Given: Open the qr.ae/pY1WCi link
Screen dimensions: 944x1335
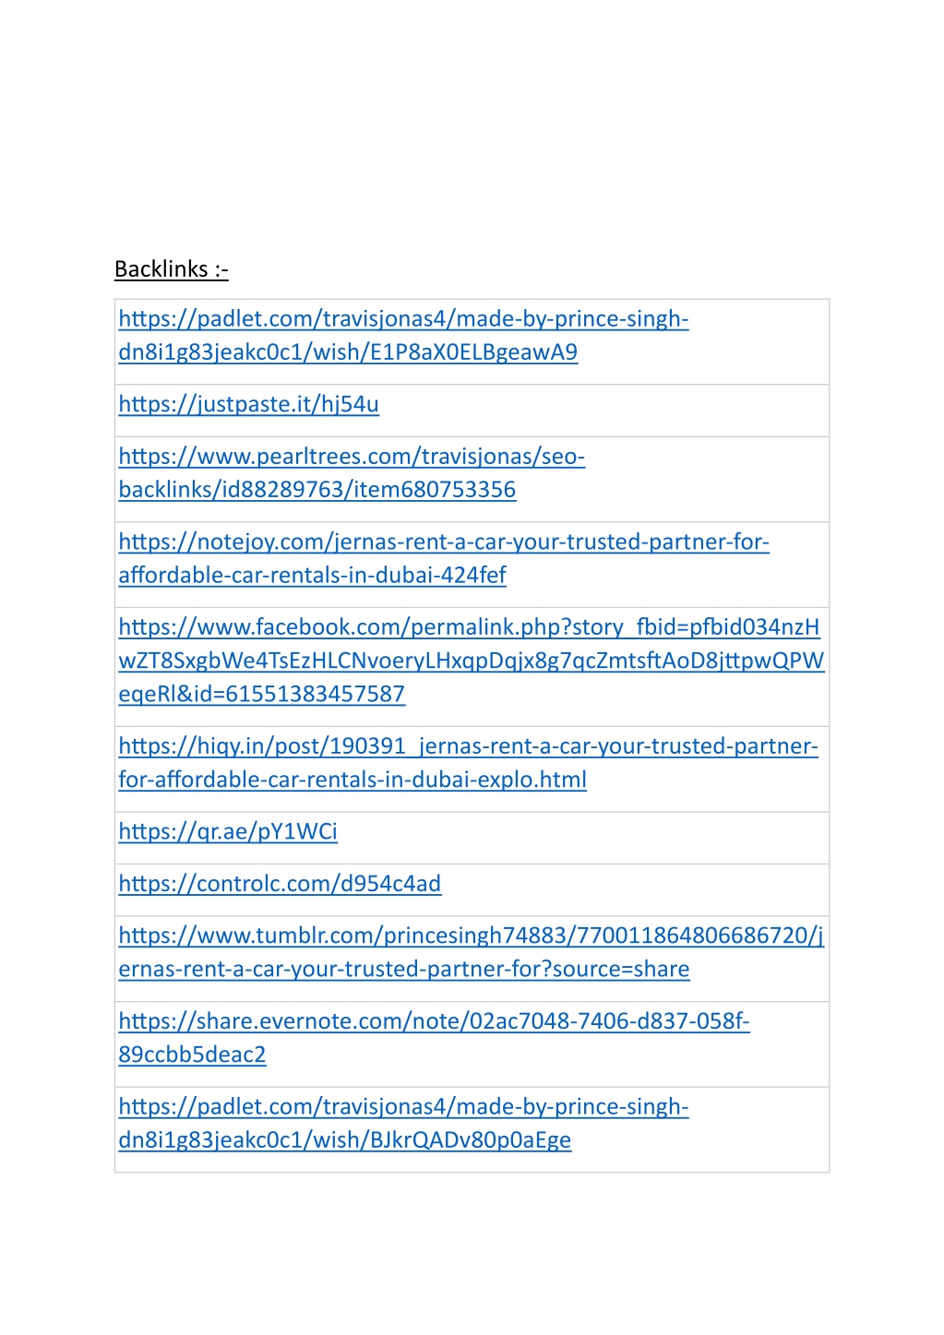Looking at the screenshot, I should coord(228,831).
